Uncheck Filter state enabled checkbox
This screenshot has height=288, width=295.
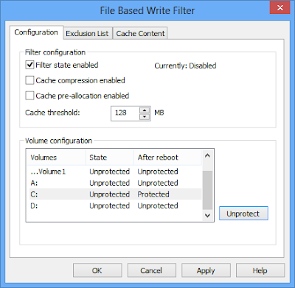pos(29,65)
